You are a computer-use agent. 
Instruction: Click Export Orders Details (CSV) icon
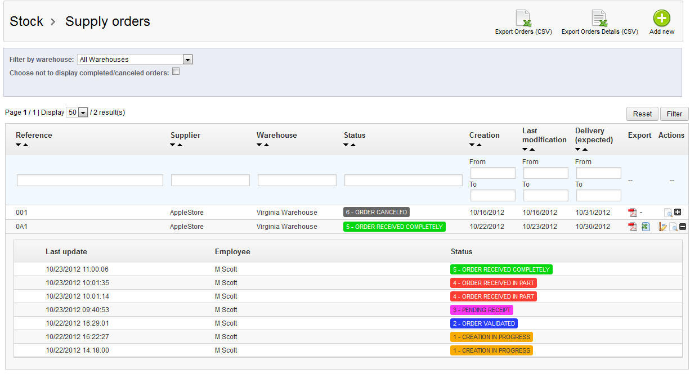599,19
